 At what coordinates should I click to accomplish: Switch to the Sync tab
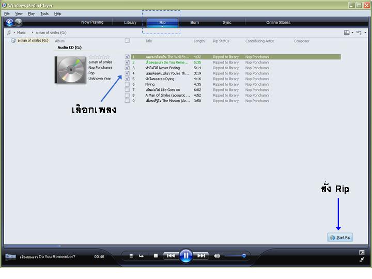point(227,23)
